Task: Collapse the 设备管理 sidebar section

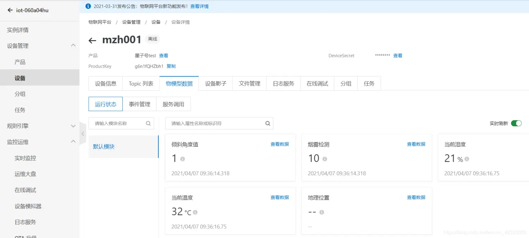Action: (x=73, y=45)
